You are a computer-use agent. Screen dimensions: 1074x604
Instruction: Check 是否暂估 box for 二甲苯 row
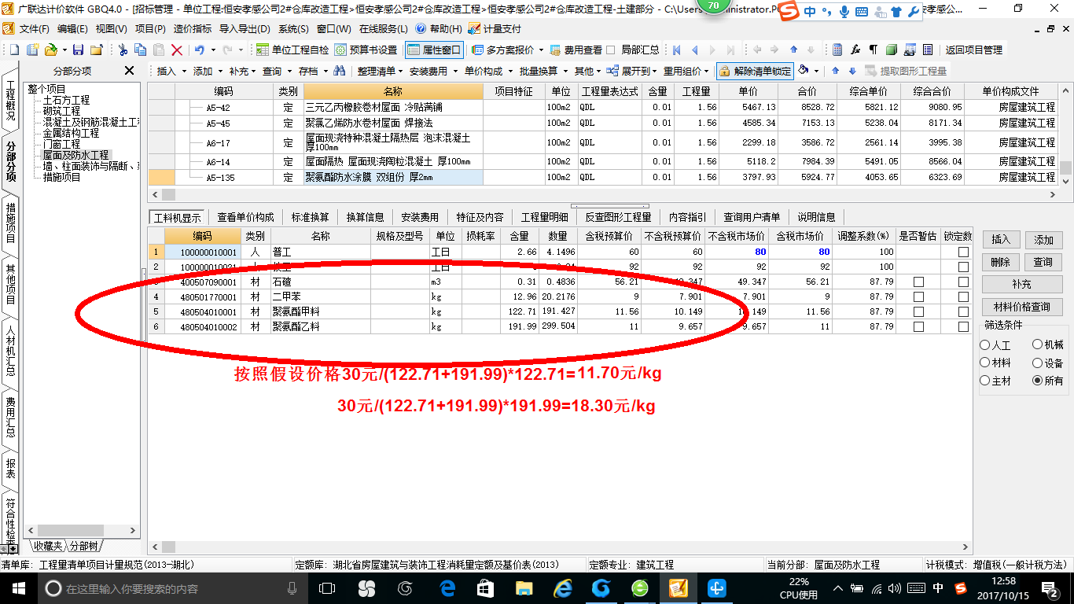click(x=918, y=296)
